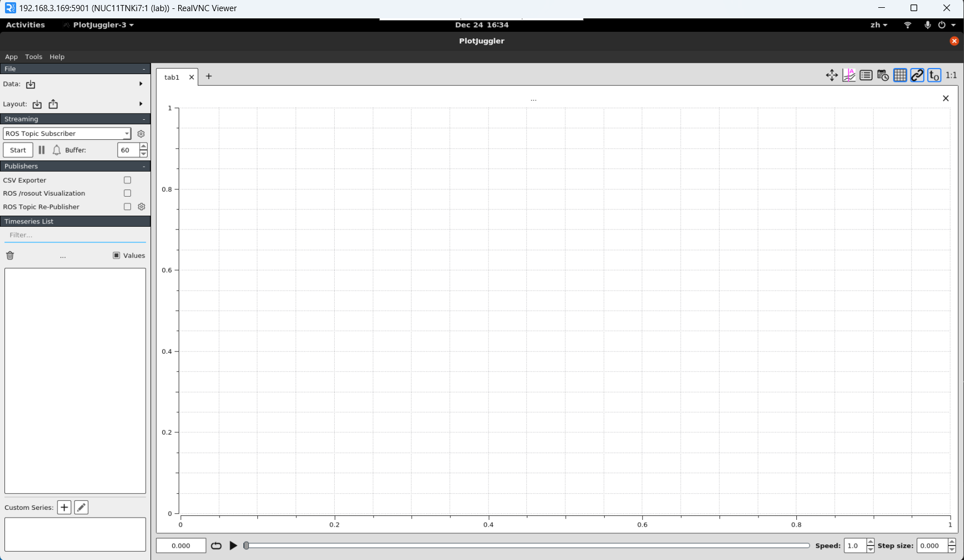This screenshot has width=964, height=560.
Task: Click the save layout icon
Action: [x=53, y=104]
